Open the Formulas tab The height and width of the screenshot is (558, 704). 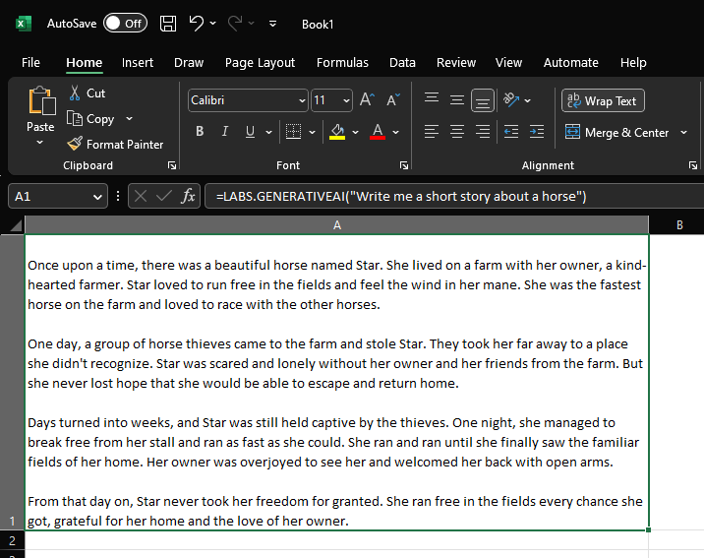[342, 62]
